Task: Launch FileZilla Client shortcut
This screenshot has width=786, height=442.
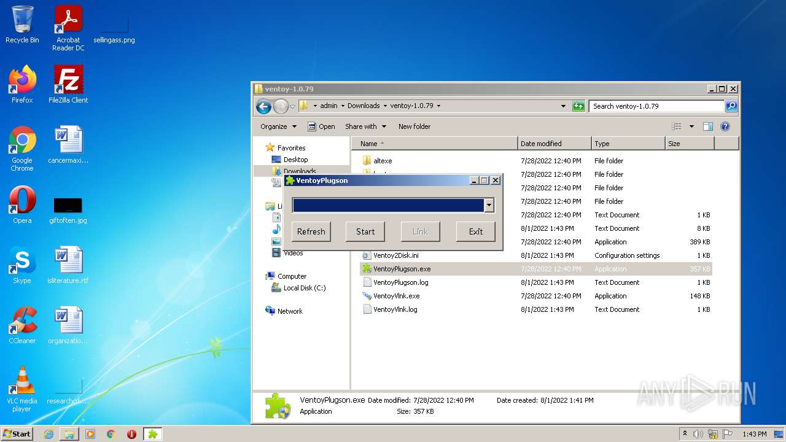Action: 68,85
